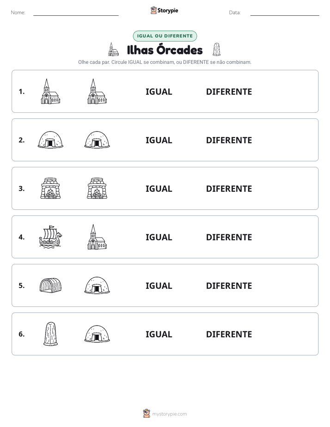The width and height of the screenshot is (330, 427).
Task: Click the arched tunnel hut in row 5
Action: (x=50, y=286)
